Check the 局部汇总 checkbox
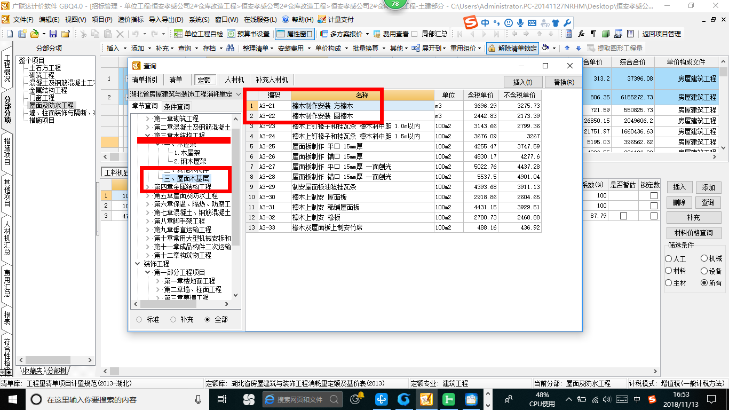Image resolution: width=729 pixels, height=410 pixels. [415, 34]
